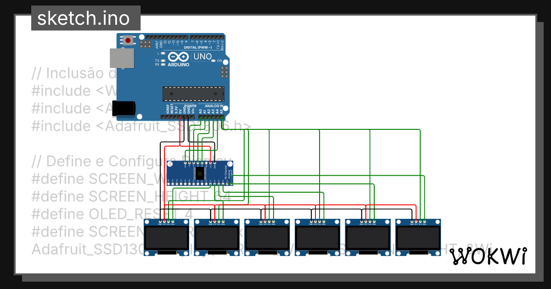Select the second OLED display from the left
The width and height of the screenshot is (551, 289).
[x=217, y=237]
